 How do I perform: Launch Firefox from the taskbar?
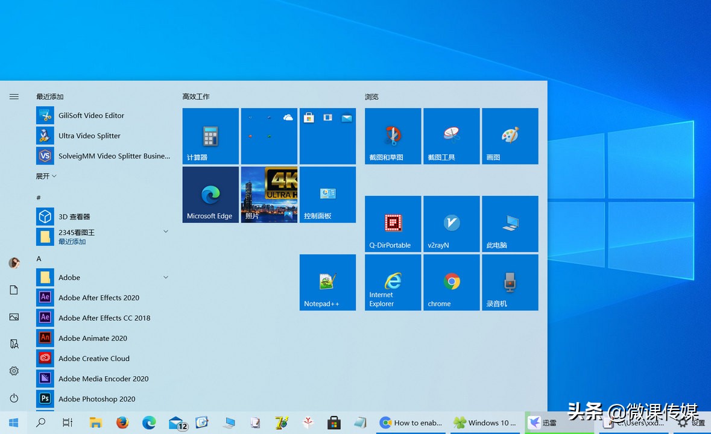pos(122,423)
